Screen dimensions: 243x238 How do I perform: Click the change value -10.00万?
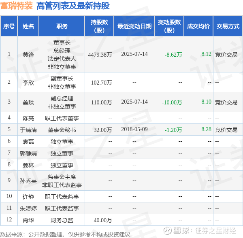pyautogui.click(x=172, y=102)
